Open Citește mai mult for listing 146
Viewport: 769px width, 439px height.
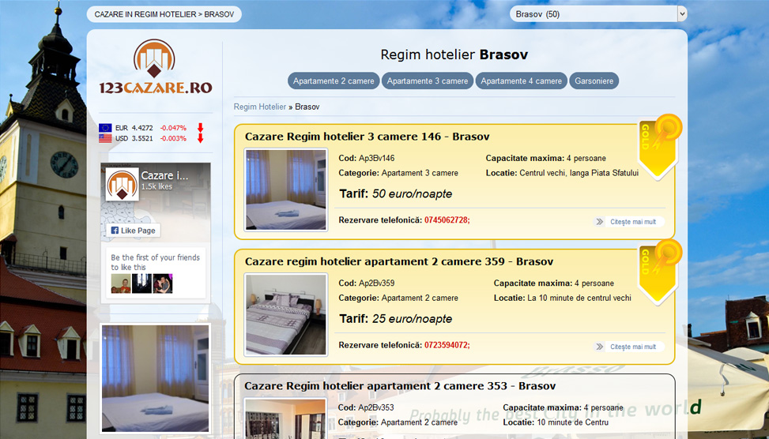click(632, 222)
